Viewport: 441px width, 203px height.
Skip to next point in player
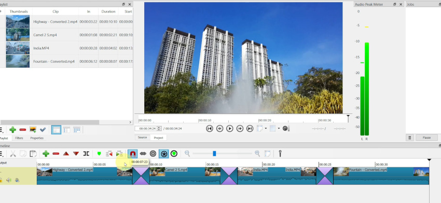(250, 128)
